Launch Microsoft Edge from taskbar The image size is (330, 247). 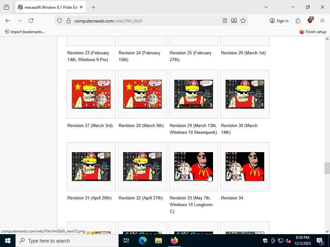pyautogui.click(x=142, y=241)
